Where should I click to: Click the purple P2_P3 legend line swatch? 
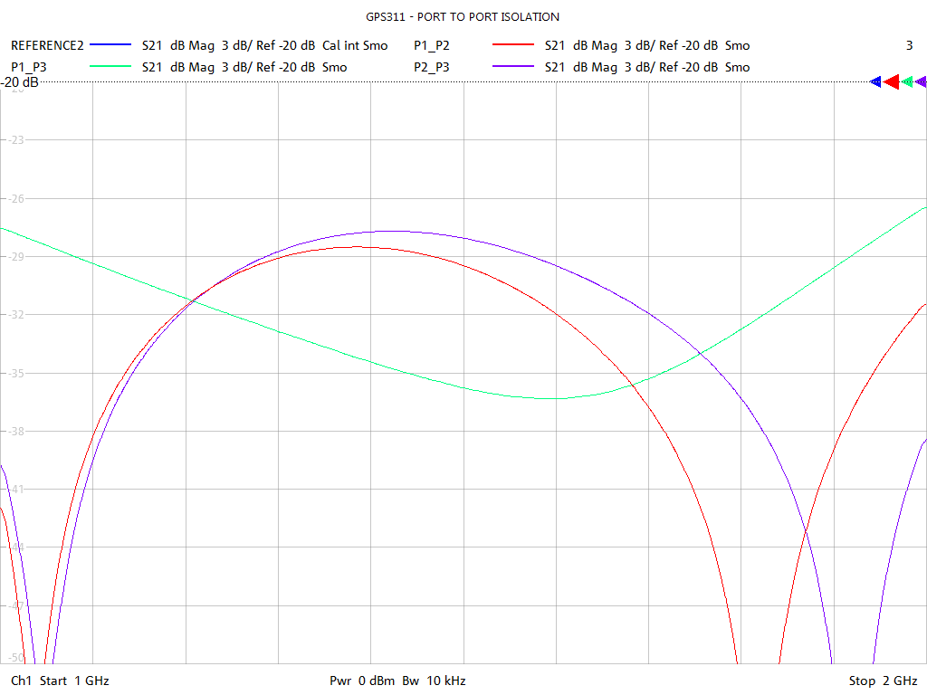pyautogui.click(x=513, y=67)
